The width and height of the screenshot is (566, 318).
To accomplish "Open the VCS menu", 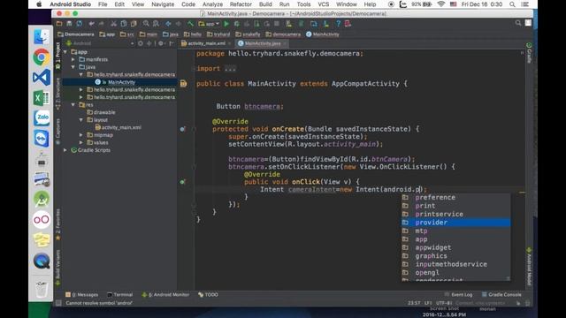I will click(323, 4).
